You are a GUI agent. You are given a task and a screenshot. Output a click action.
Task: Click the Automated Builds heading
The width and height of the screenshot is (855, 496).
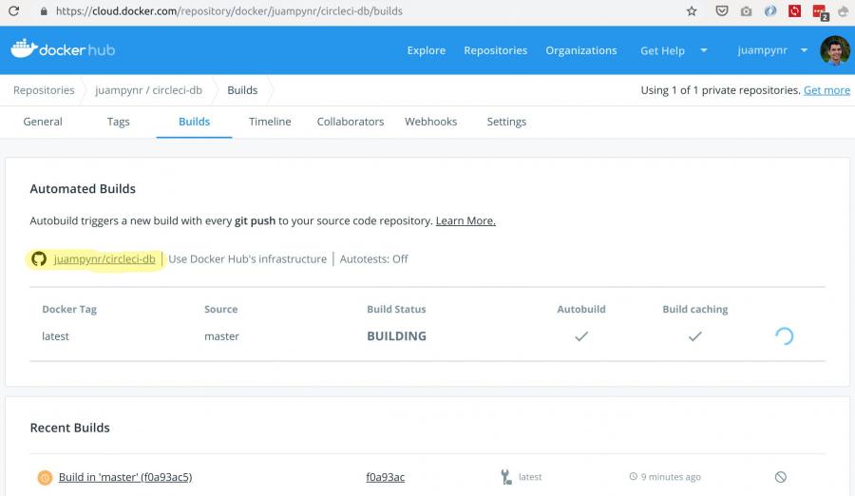83,189
